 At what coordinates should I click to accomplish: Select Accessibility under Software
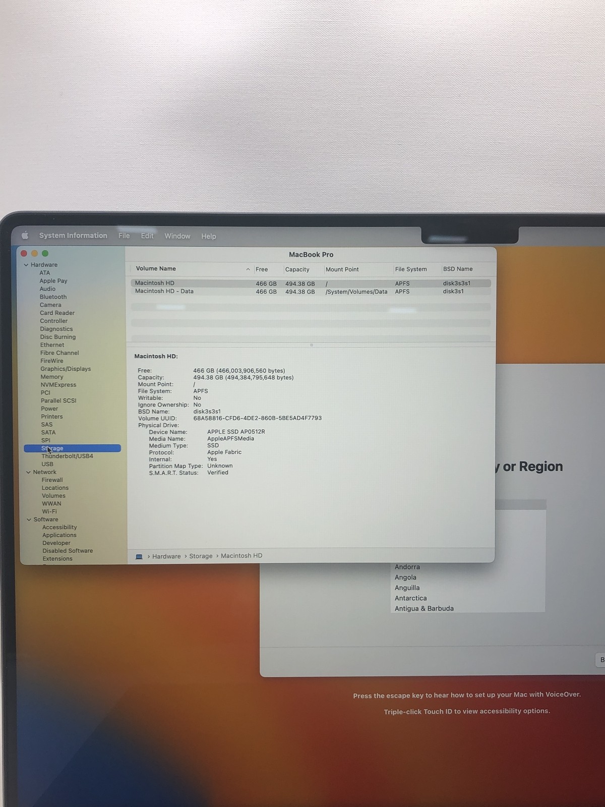click(59, 527)
